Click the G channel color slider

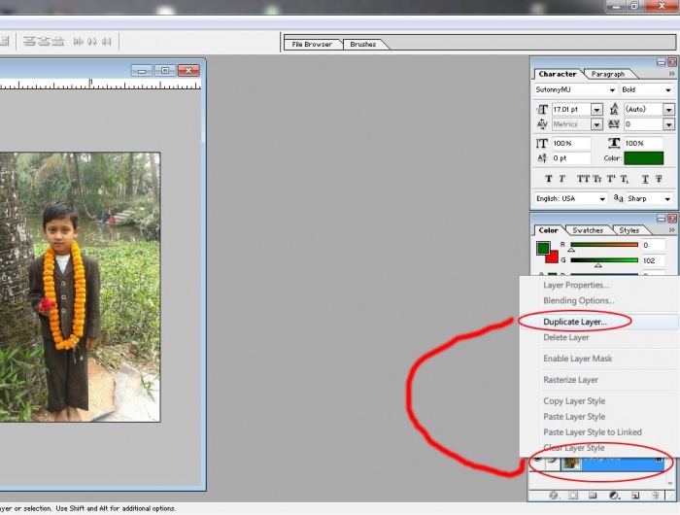604,260
